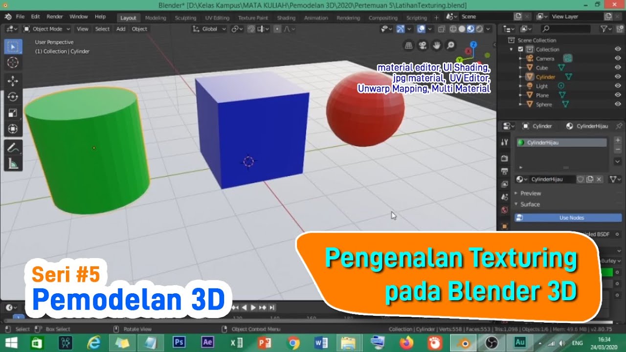This screenshot has width=626, height=352.
Task: Open the Global transform orientation dropdown
Action: tap(210, 29)
